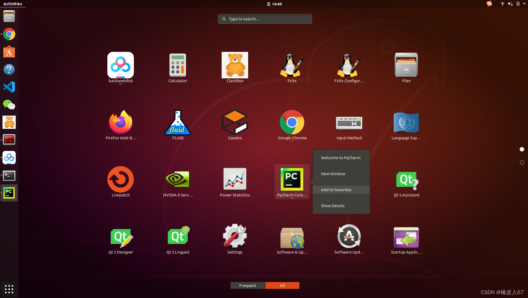Open Qt 5 Designer

click(121, 239)
